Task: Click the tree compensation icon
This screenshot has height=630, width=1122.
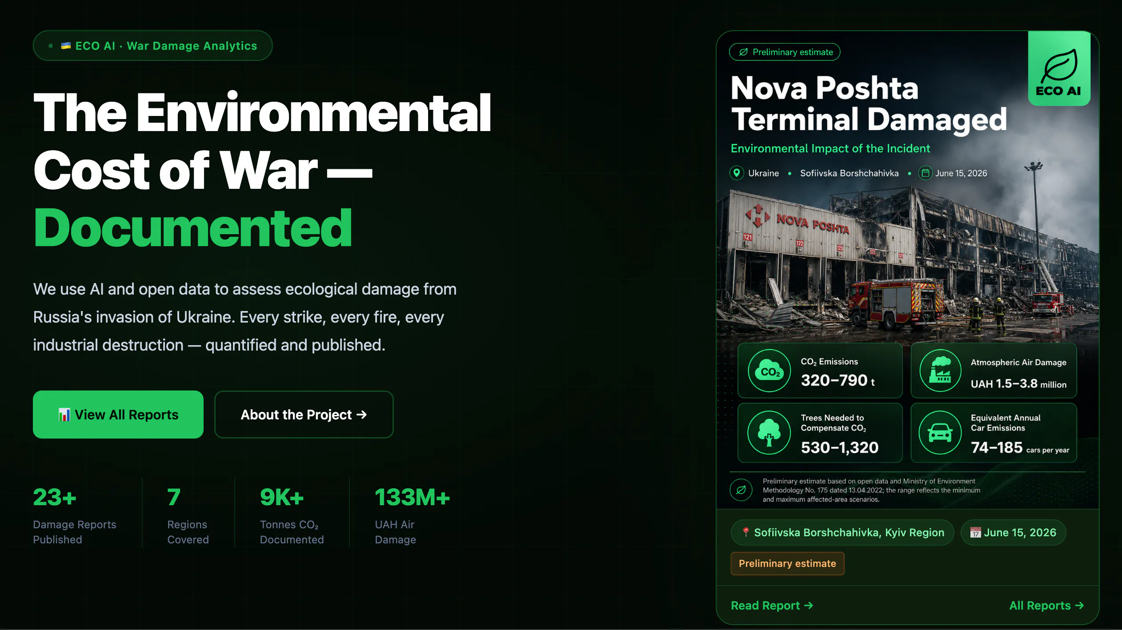Action: [769, 433]
